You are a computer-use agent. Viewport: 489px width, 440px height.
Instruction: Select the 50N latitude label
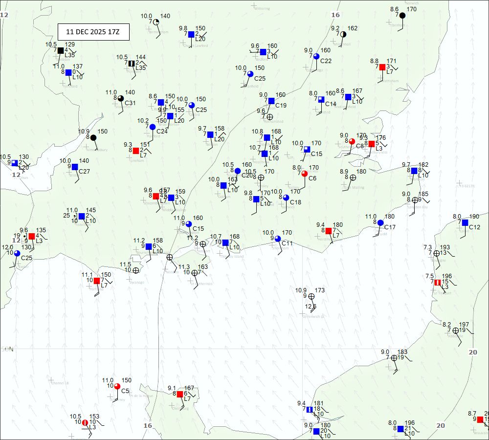point(7,349)
